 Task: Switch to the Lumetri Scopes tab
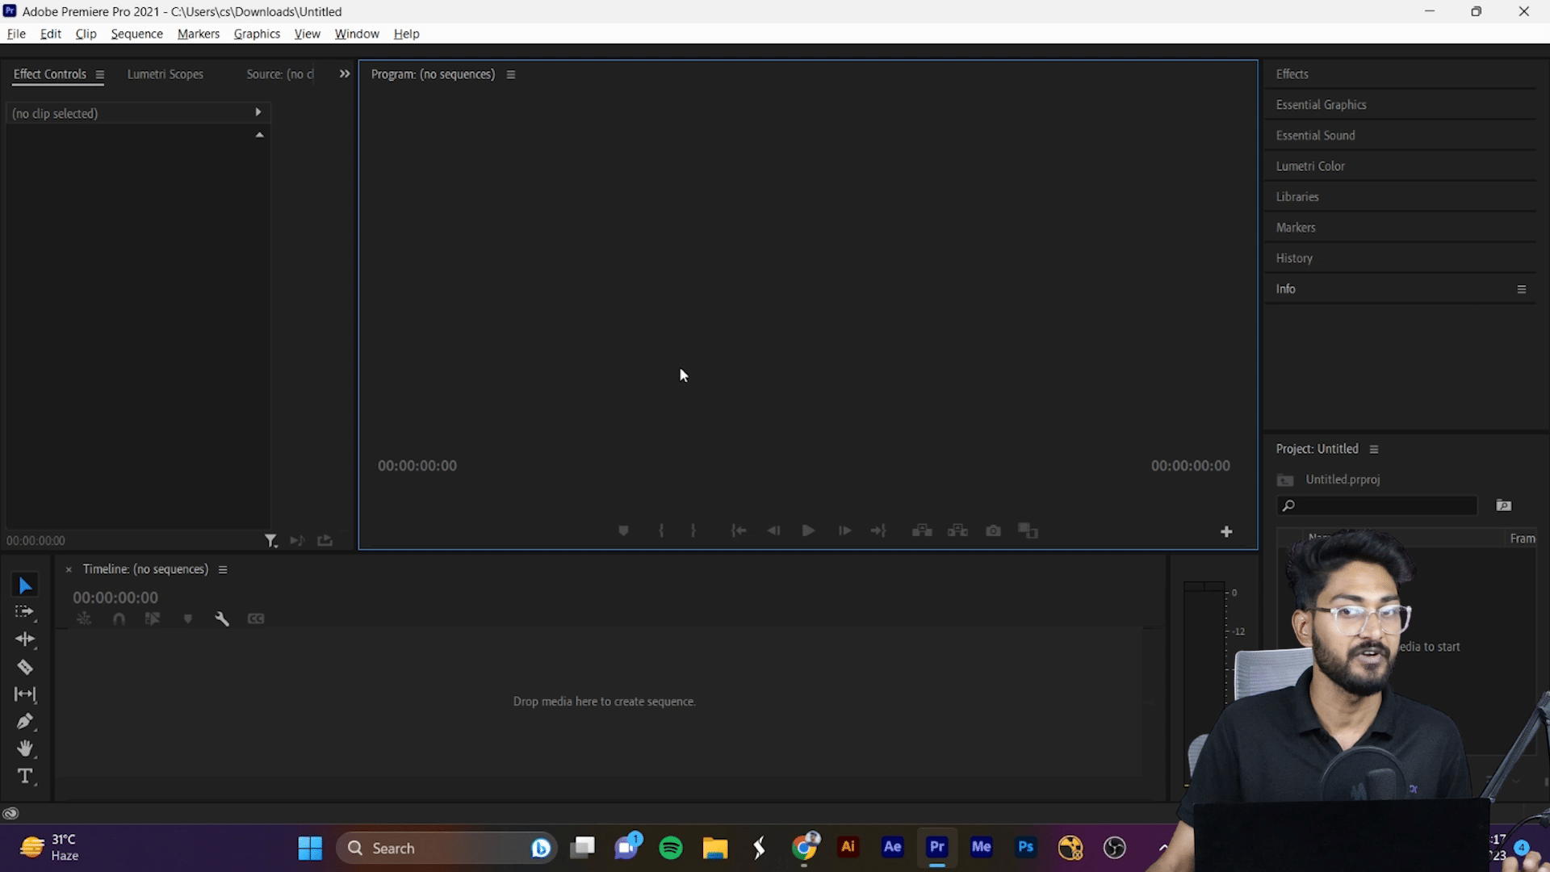click(165, 74)
